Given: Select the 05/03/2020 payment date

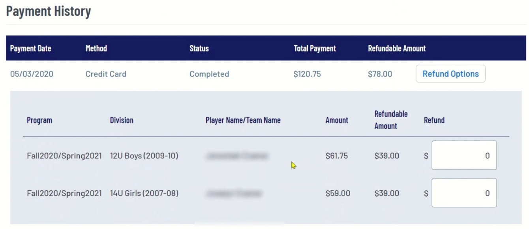Looking at the screenshot, I should point(32,74).
